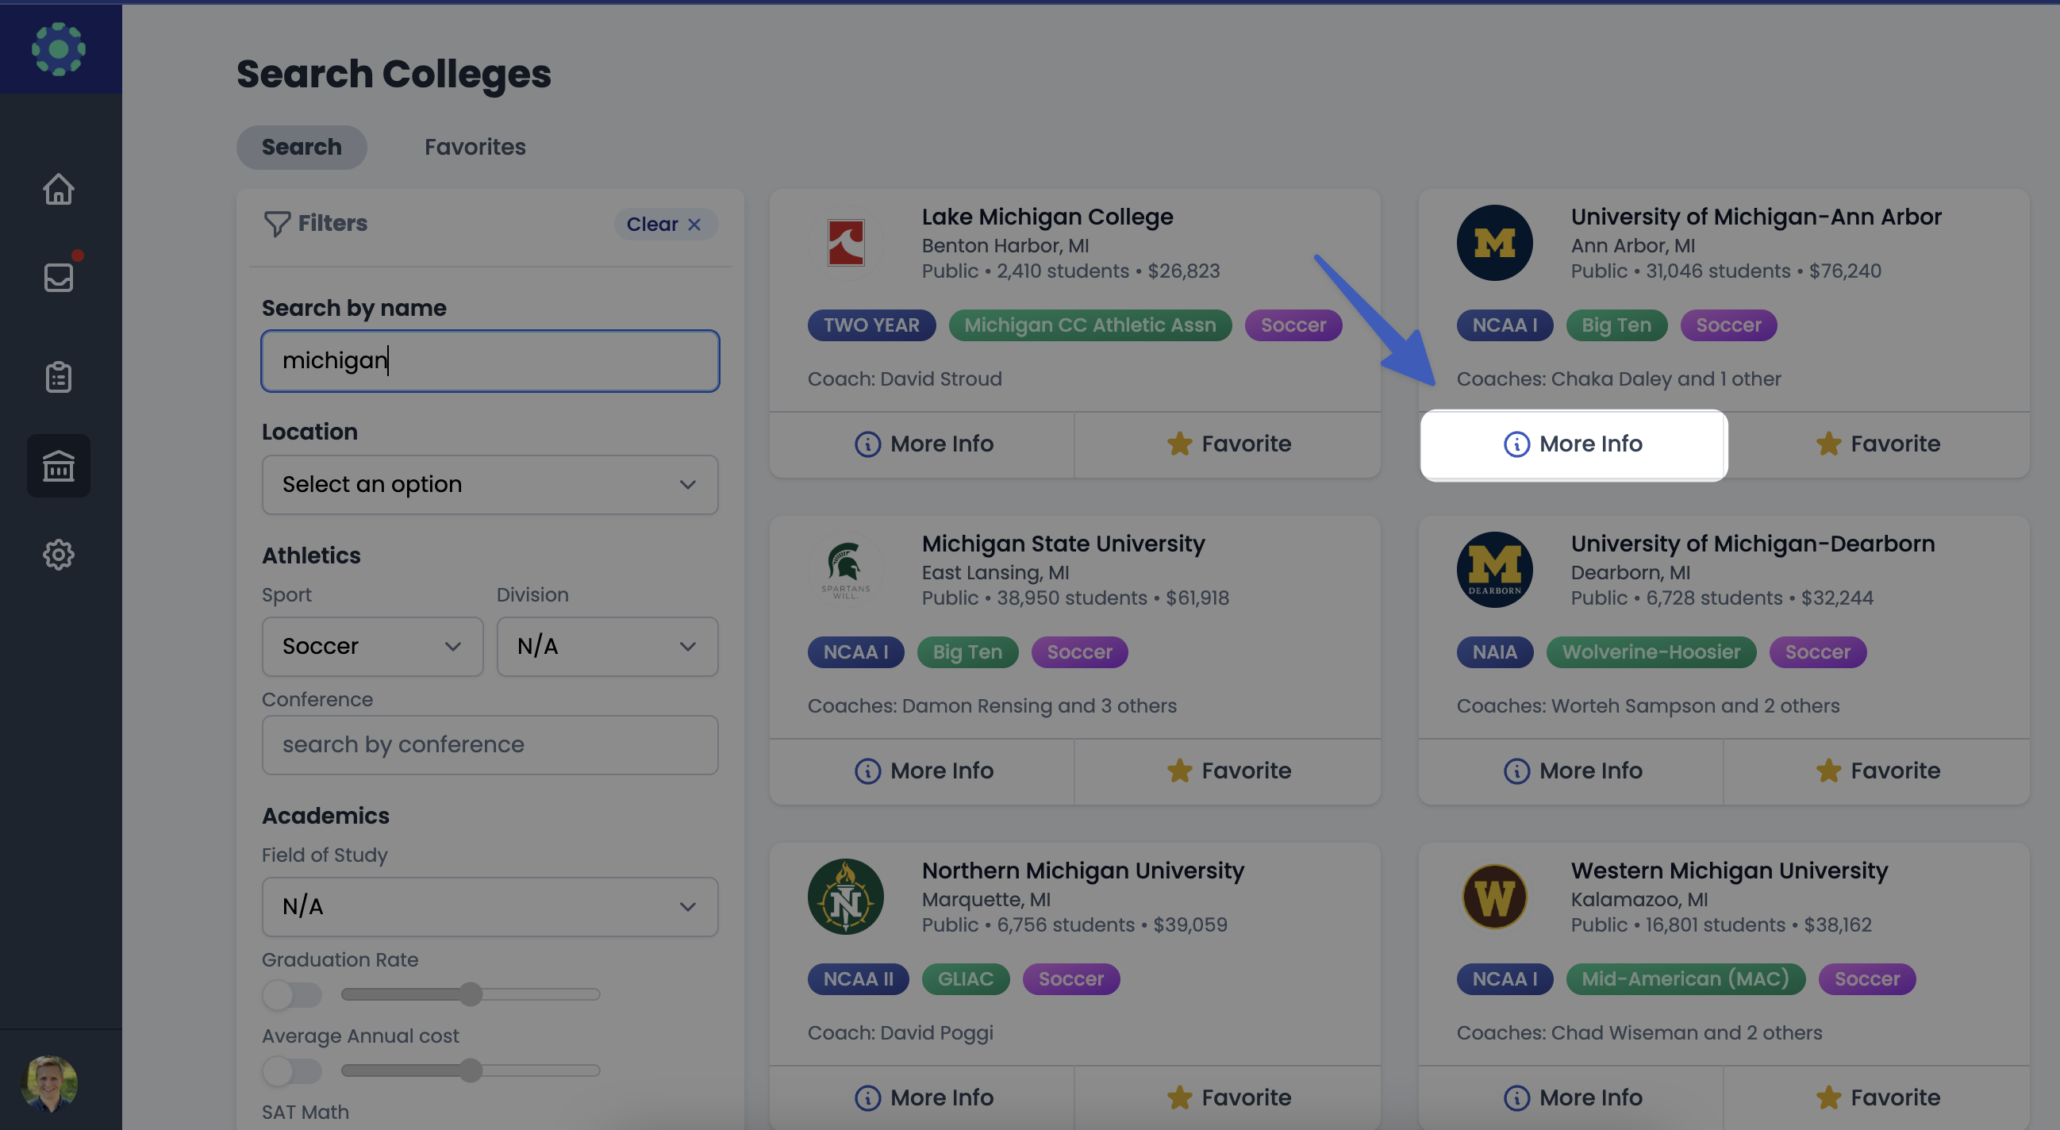Image resolution: width=2060 pixels, height=1130 pixels.
Task: Enable the Average Annual cost toggle
Action: coord(292,1070)
